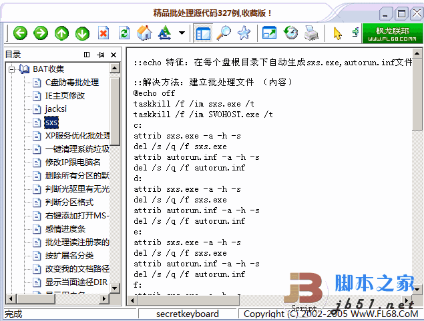
Task: Toggle the contents panel toolbar button
Action: [x=203, y=33]
